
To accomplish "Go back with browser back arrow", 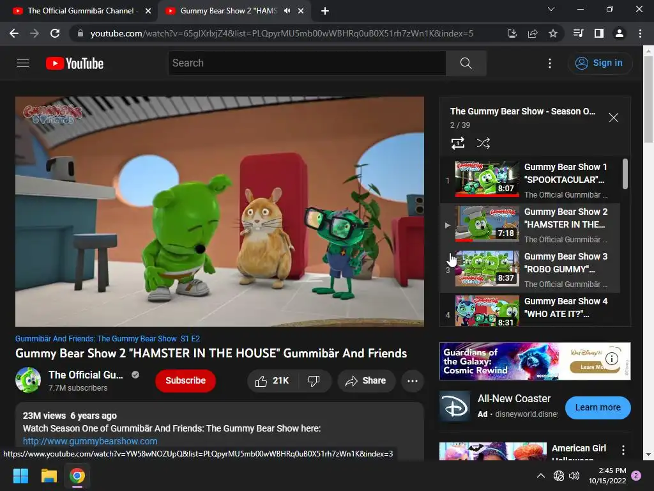I will [14, 33].
